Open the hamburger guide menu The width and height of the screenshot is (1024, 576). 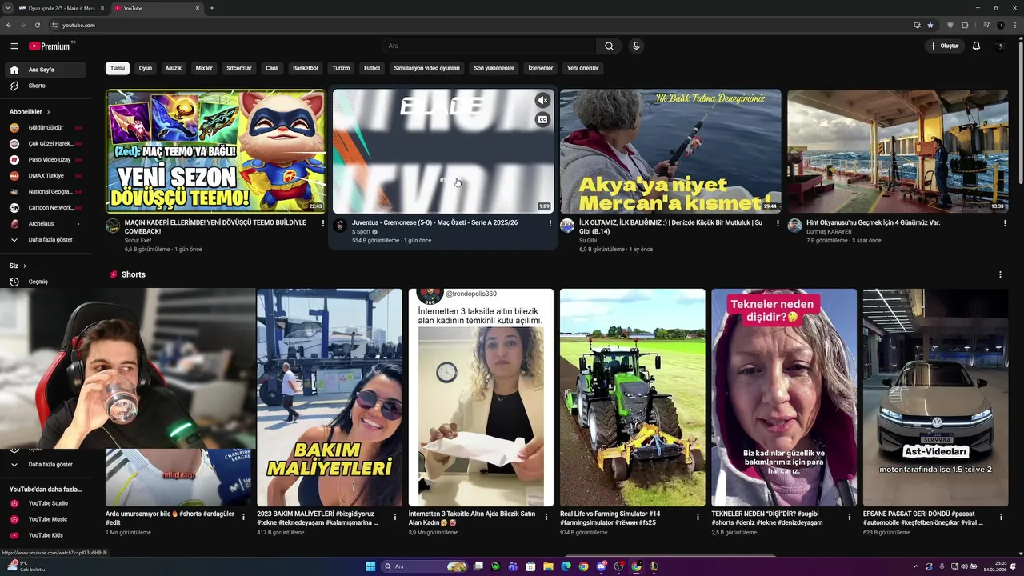click(14, 46)
